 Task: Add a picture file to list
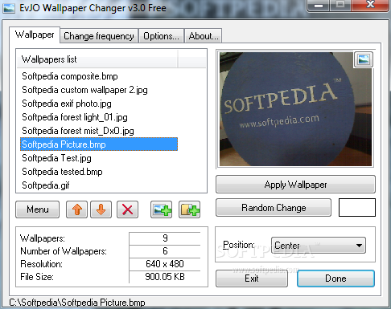(x=161, y=209)
